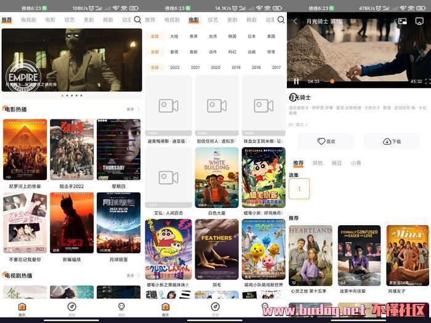Switch to 推荐 tab on middle screen
Viewport: 431px width, 323px height.
[150, 20]
